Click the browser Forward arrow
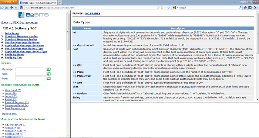The image size is (259, 138). (x=16, y=8)
